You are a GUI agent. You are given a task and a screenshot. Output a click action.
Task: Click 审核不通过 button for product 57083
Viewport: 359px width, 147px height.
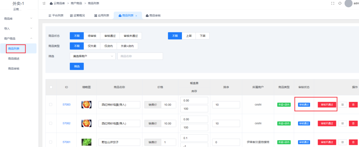click(x=327, y=104)
